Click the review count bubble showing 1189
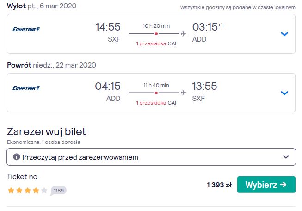The image size is (302, 211). (x=59, y=191)
